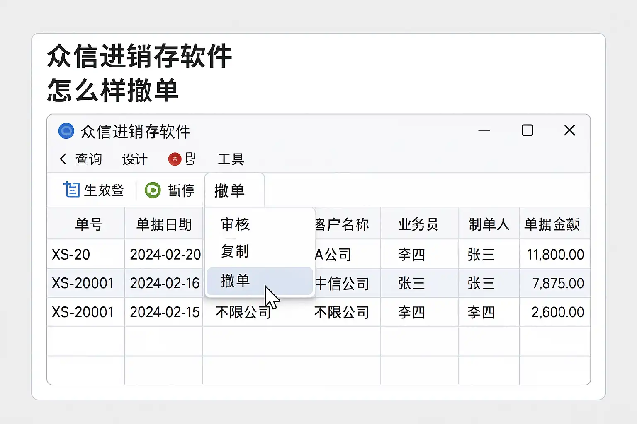Maximize the 众信进销存软件 window

pos(527,130)
